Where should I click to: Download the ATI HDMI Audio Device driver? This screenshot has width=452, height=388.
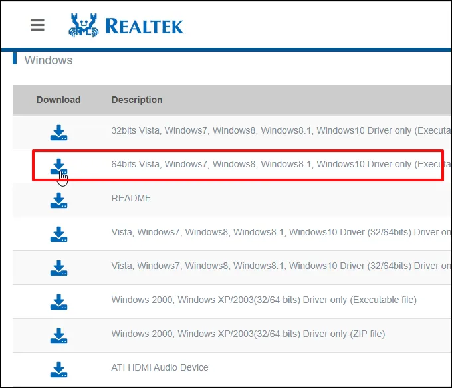coord(58,369)
